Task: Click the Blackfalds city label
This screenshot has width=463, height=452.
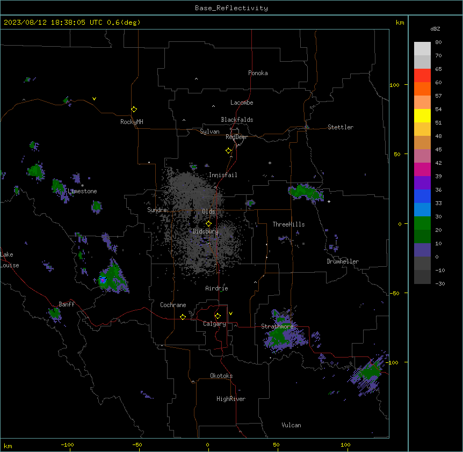Action: [237, 120]
